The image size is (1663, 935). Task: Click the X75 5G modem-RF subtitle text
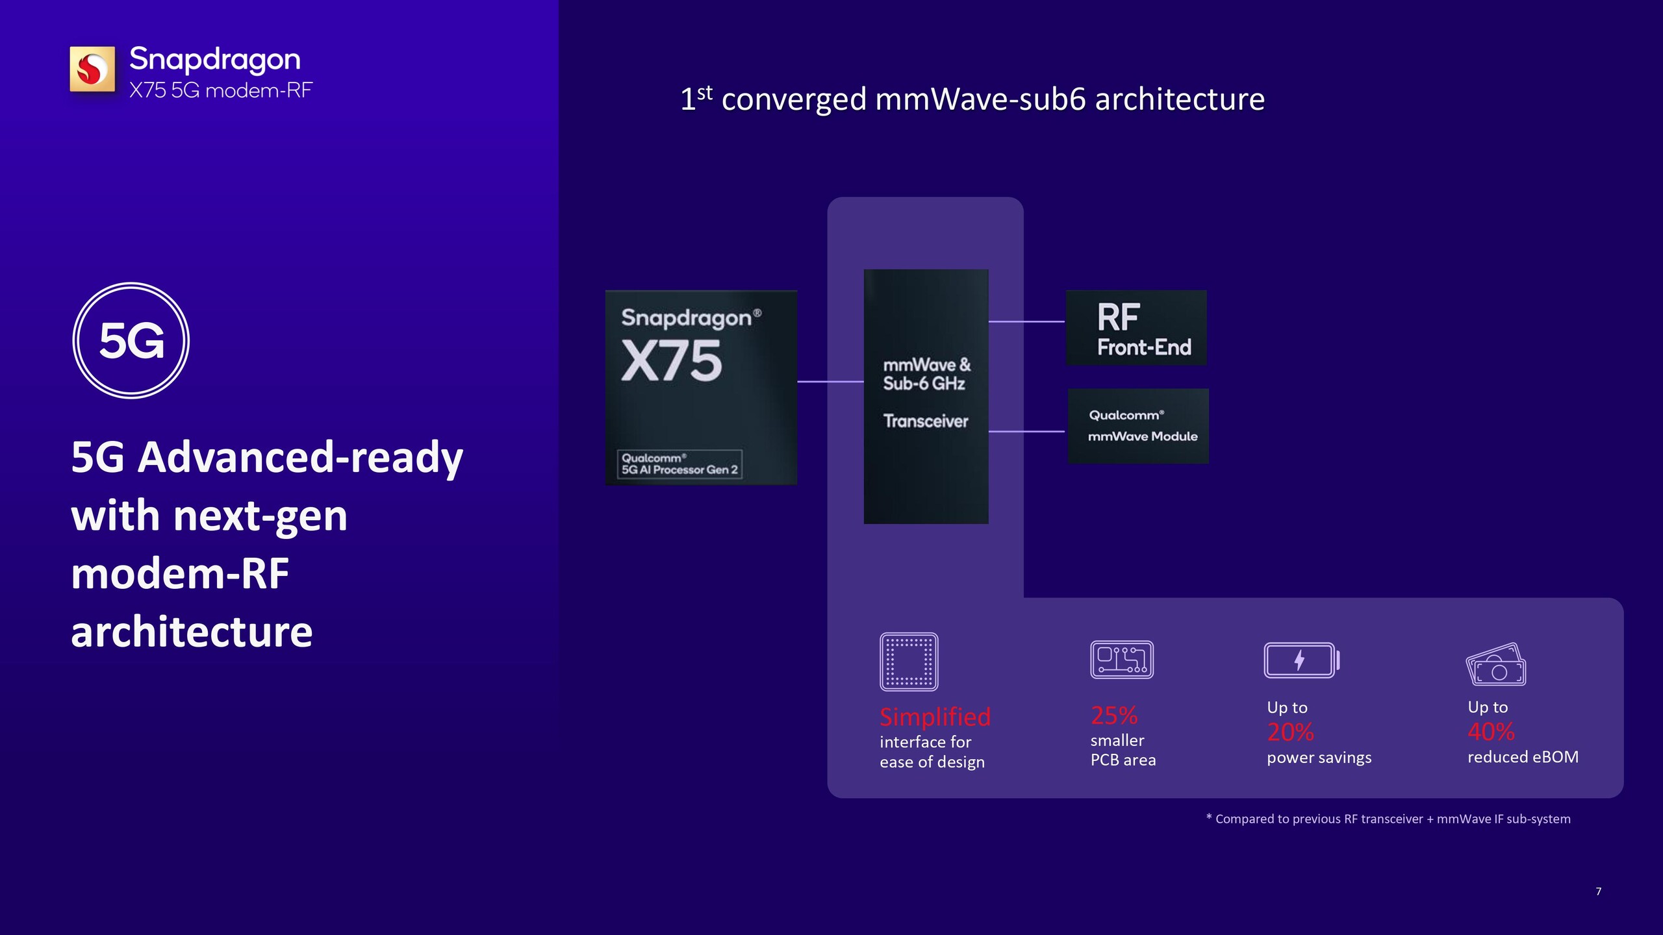(x=221, y=90)
